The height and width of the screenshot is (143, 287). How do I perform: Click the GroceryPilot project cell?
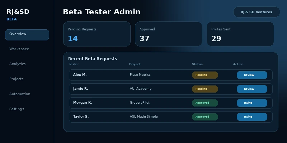[140, 103]
